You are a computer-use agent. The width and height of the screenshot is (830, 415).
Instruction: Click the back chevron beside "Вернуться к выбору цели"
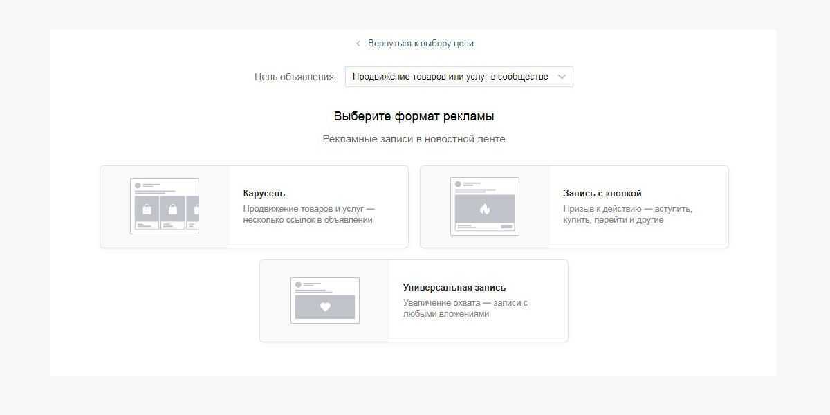tap(358, 44)
